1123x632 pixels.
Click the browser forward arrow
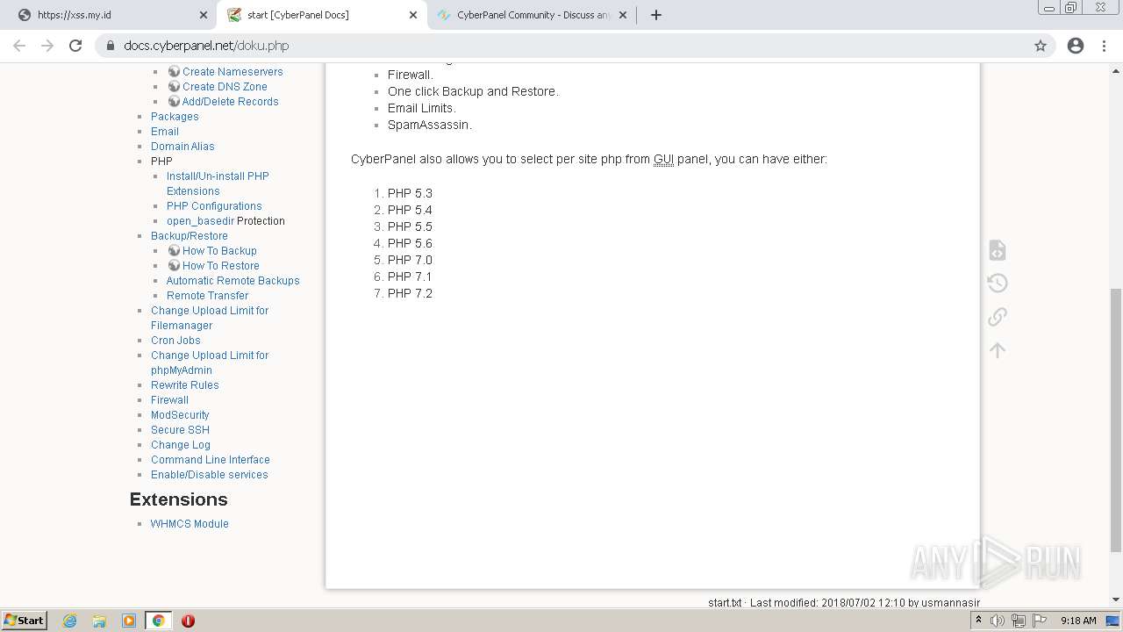pyautogui.click(x=47, y=46)
